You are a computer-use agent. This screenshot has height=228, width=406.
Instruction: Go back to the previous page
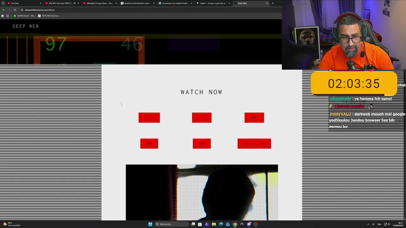coord(3,10)
